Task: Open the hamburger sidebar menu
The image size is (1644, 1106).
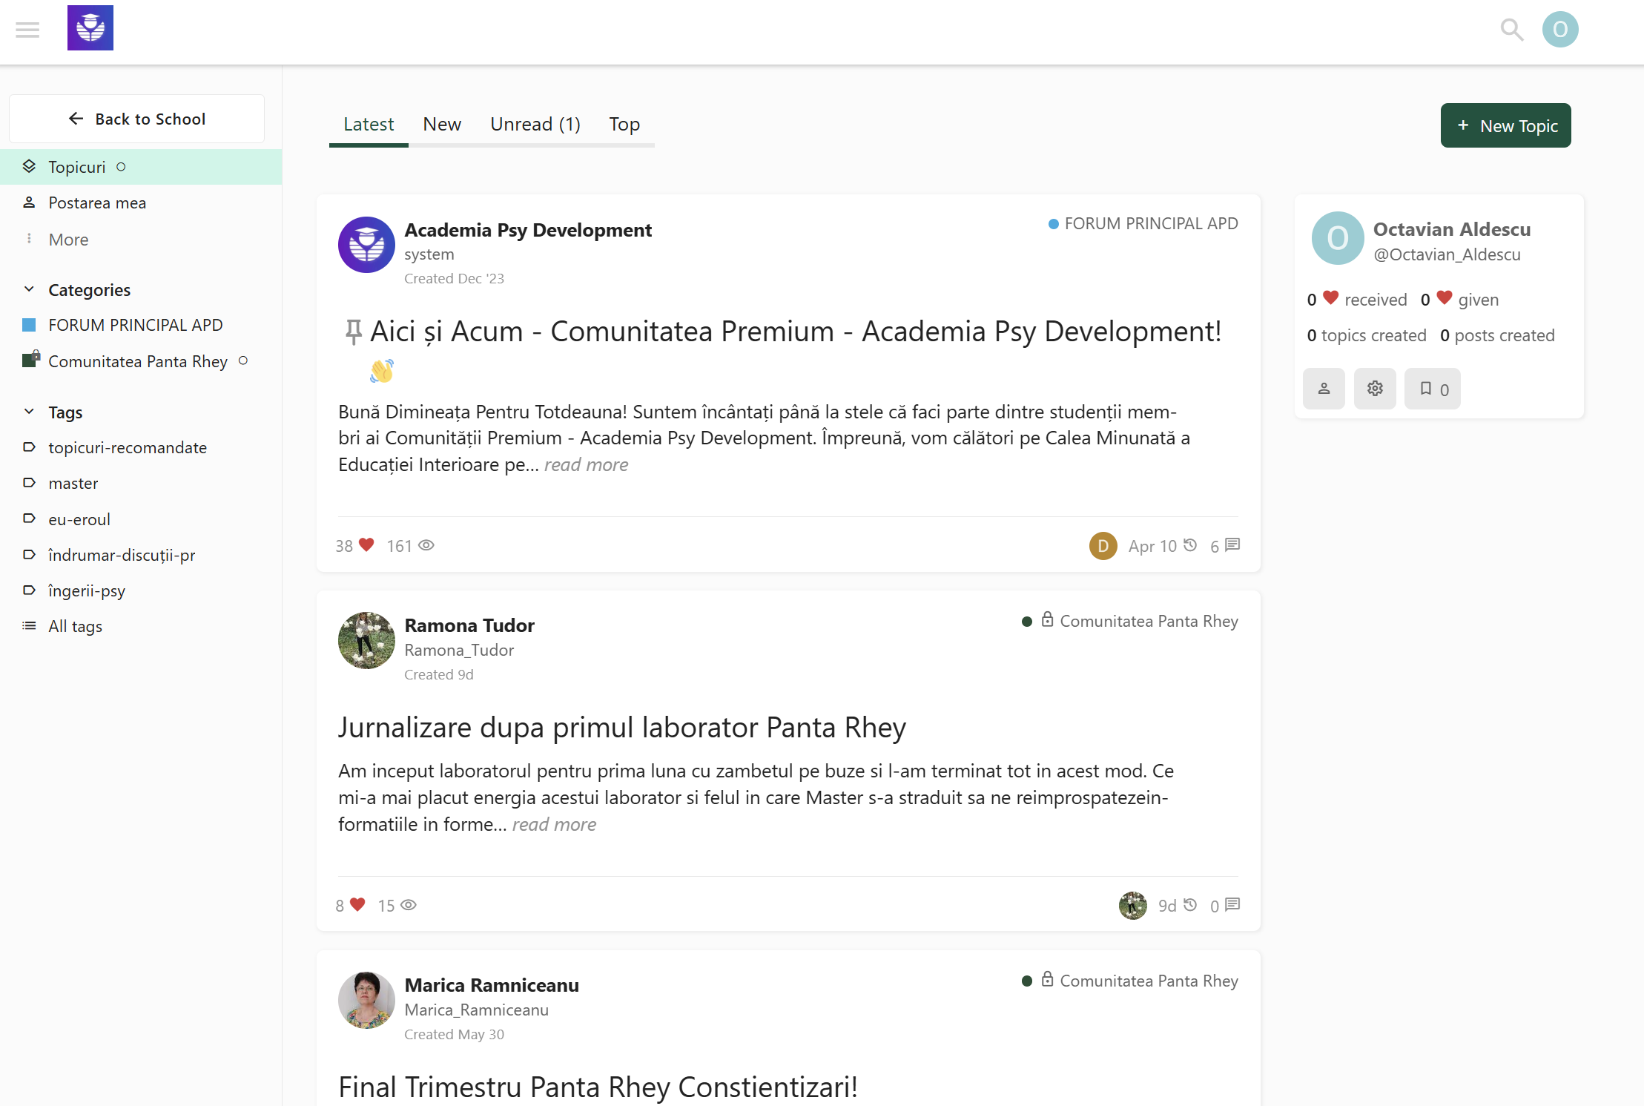Action: point(27,30)
